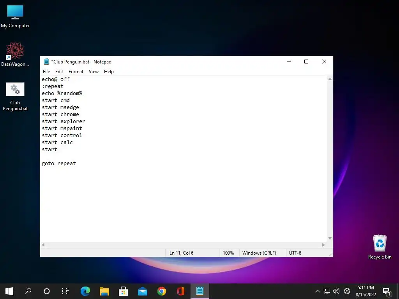Image resolution: width=399 pixels, height=299 pixels.
Task: Click the Notepad resize grip corner
Action: click(x=331, y=255)
